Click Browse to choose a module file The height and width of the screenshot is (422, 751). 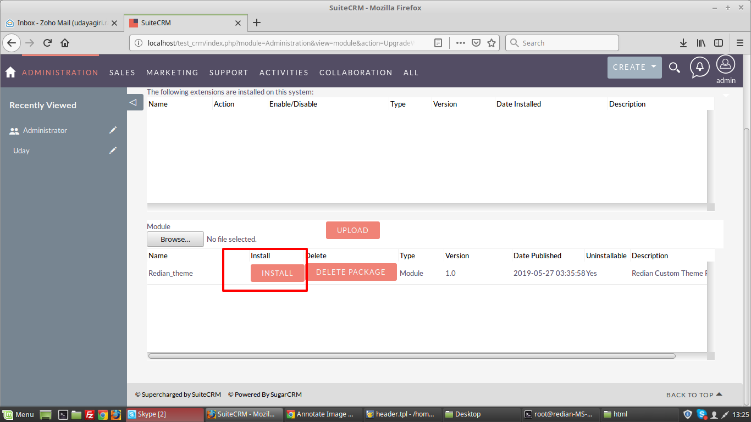(x=175, y=239)
